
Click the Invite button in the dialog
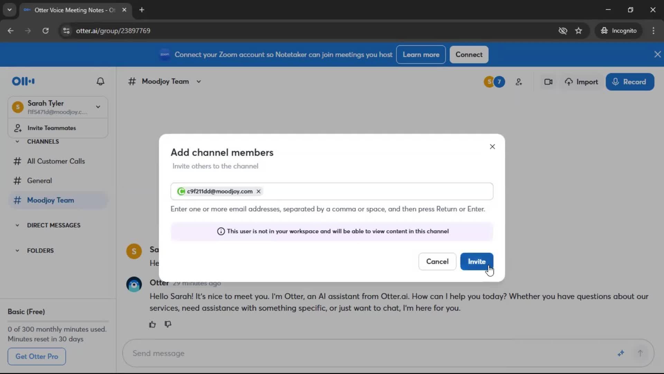[x=477, y=262]
